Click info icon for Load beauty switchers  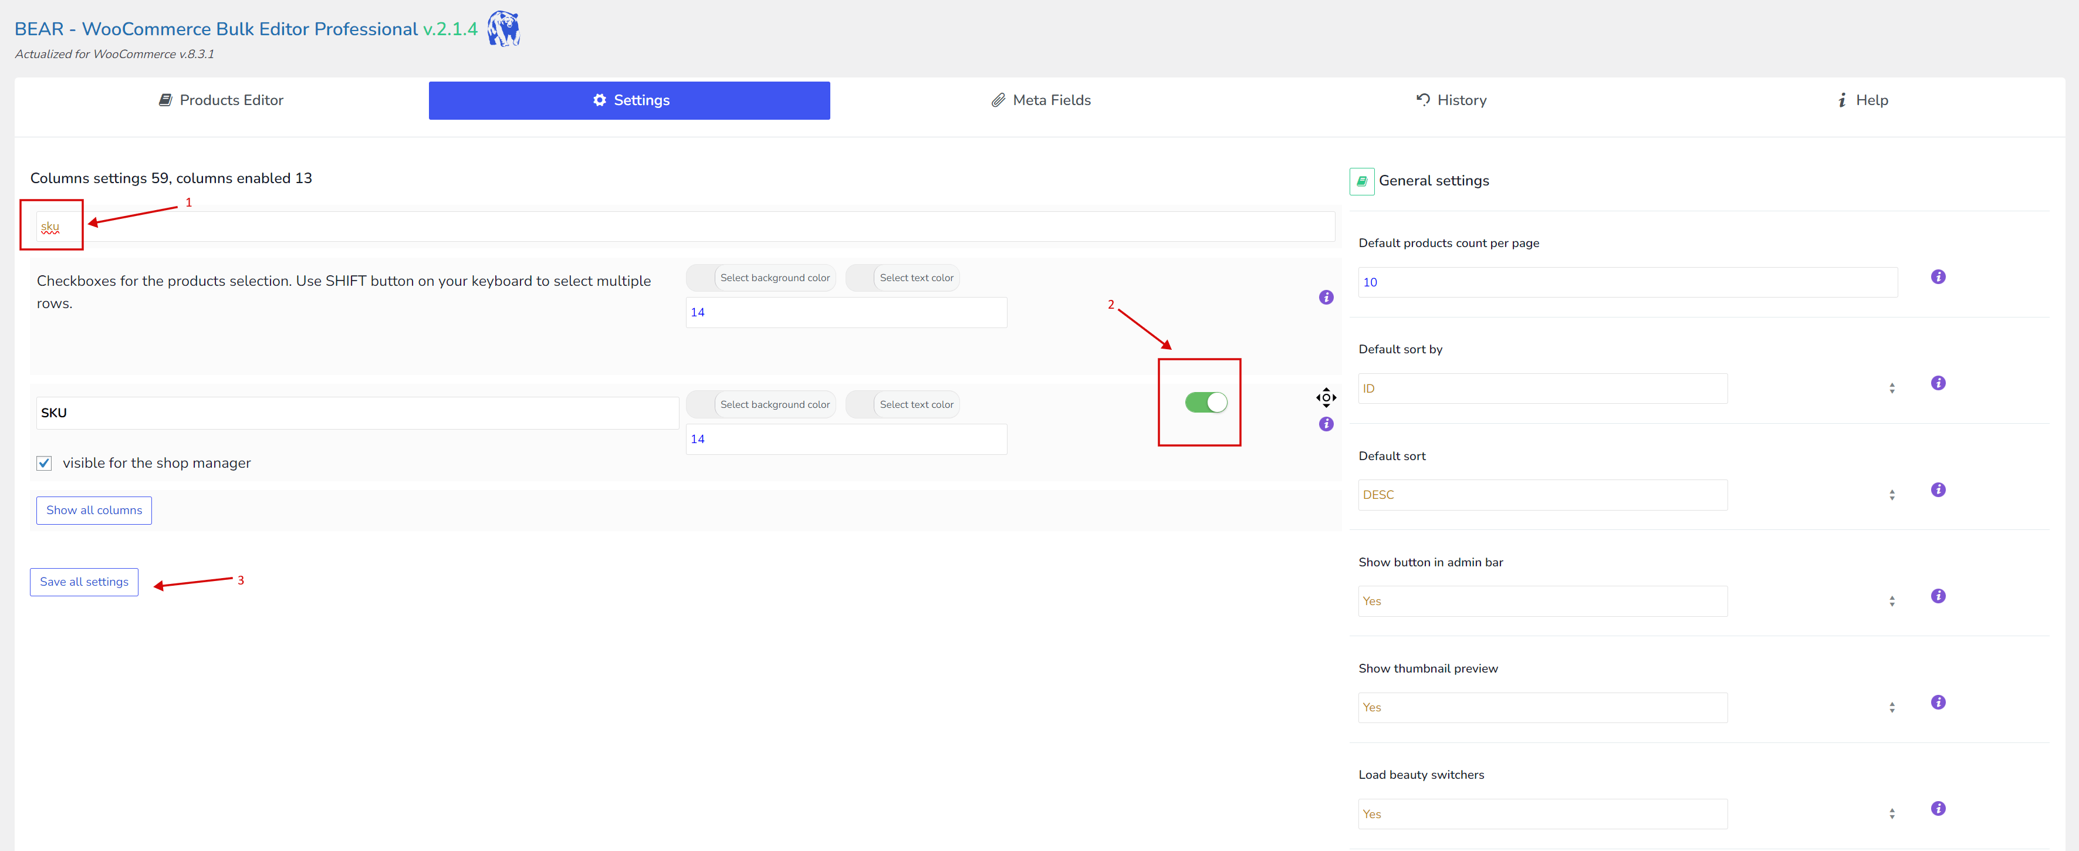(x=1938, y=808)
